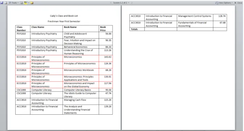Click The Analysis and Understanding Financial Statements
The height and width of the screenshot is (131, 244).
tap(81, 110)
